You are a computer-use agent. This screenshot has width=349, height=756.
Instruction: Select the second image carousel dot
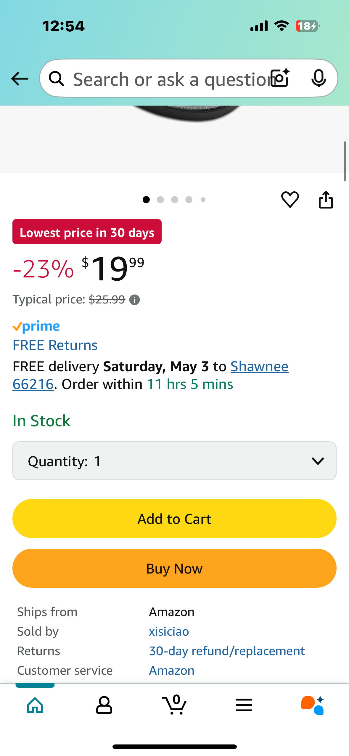(x=160, y=200)
